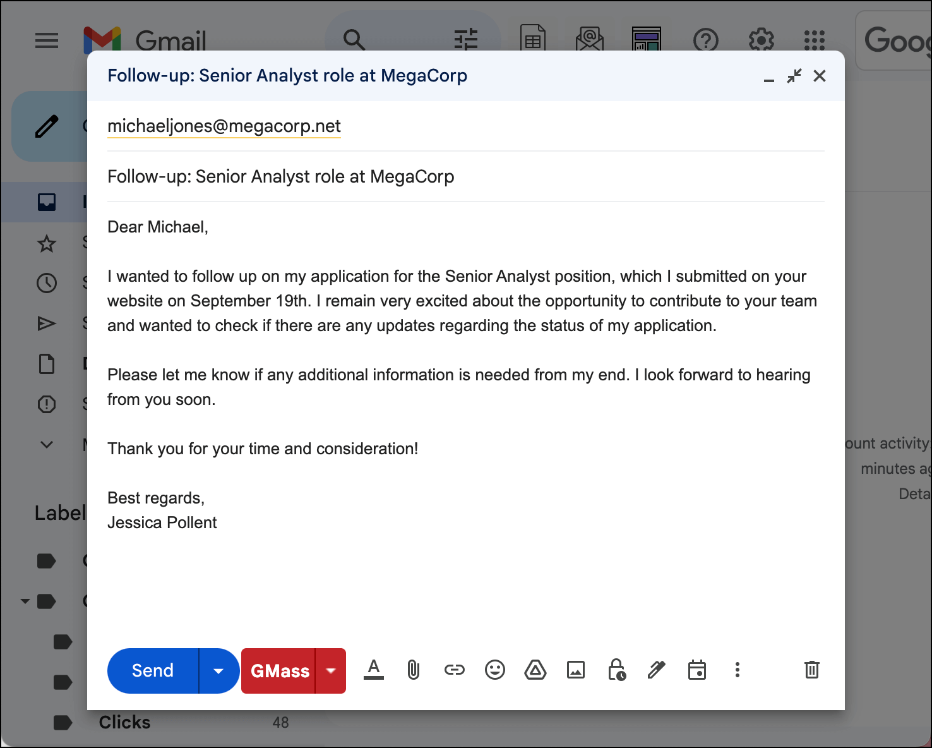932x748 pixels.
Task: Open the Send options dropdown arrow
Action: click(218, 670)
